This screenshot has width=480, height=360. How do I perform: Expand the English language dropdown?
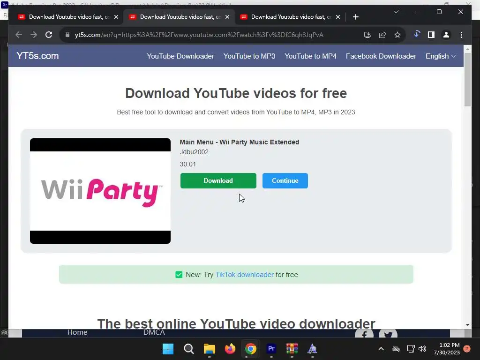(x=441, y=56)
